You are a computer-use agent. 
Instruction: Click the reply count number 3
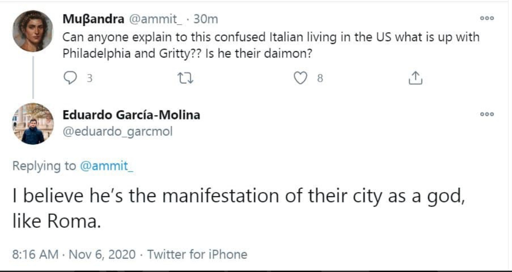point(90,79)
